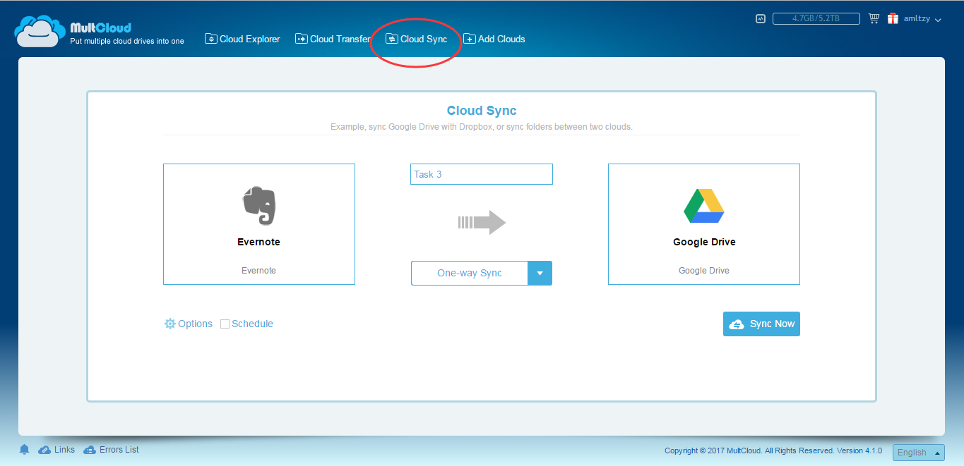Enable the Schedule checkbox
Screen dimensions: 964x466
click(225, 324)
